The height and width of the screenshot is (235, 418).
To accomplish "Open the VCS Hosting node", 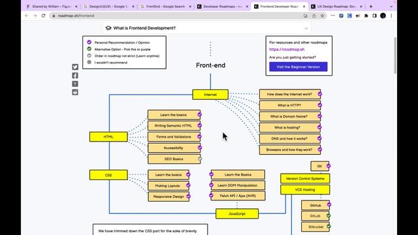I will coord(305,190).
